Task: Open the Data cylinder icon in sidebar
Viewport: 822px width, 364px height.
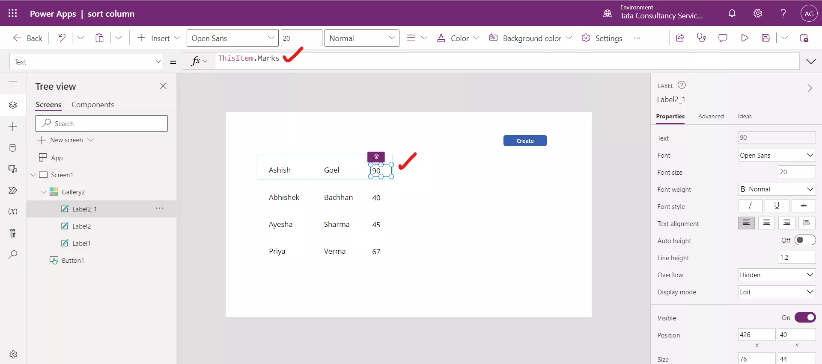Action: (13, 148)
